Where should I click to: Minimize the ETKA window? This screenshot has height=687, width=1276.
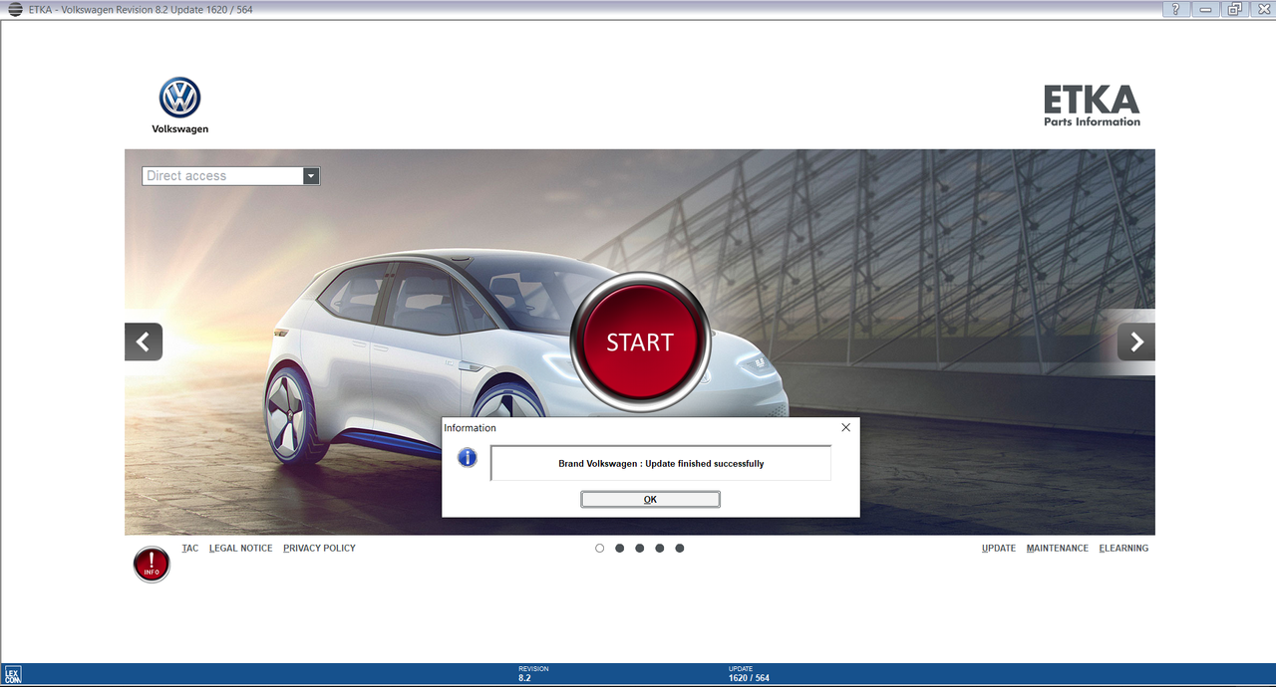click(x=1206, y=9)
